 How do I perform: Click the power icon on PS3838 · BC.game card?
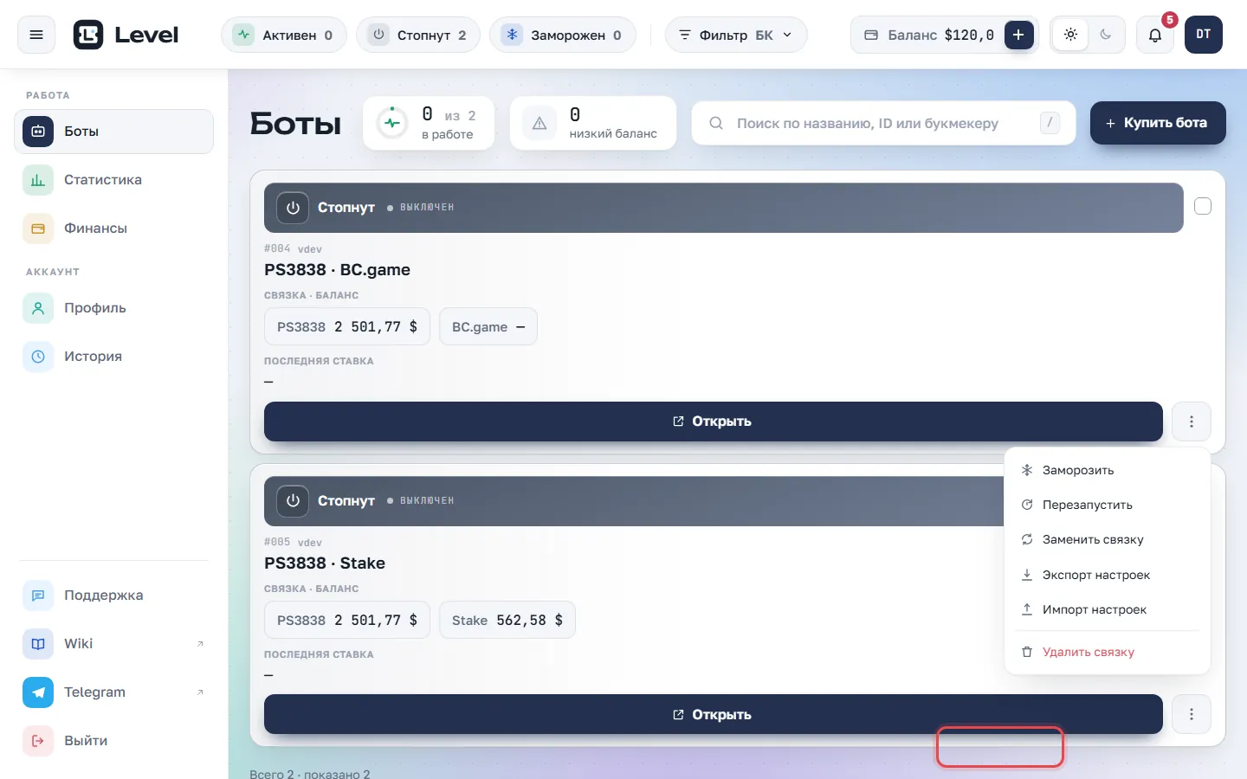tap(293, 208)
